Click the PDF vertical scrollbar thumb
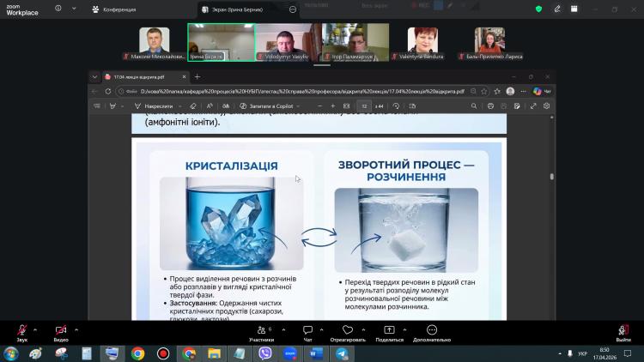Image resolution: width=644 pixels, height=362 pixels. [551, 177]
